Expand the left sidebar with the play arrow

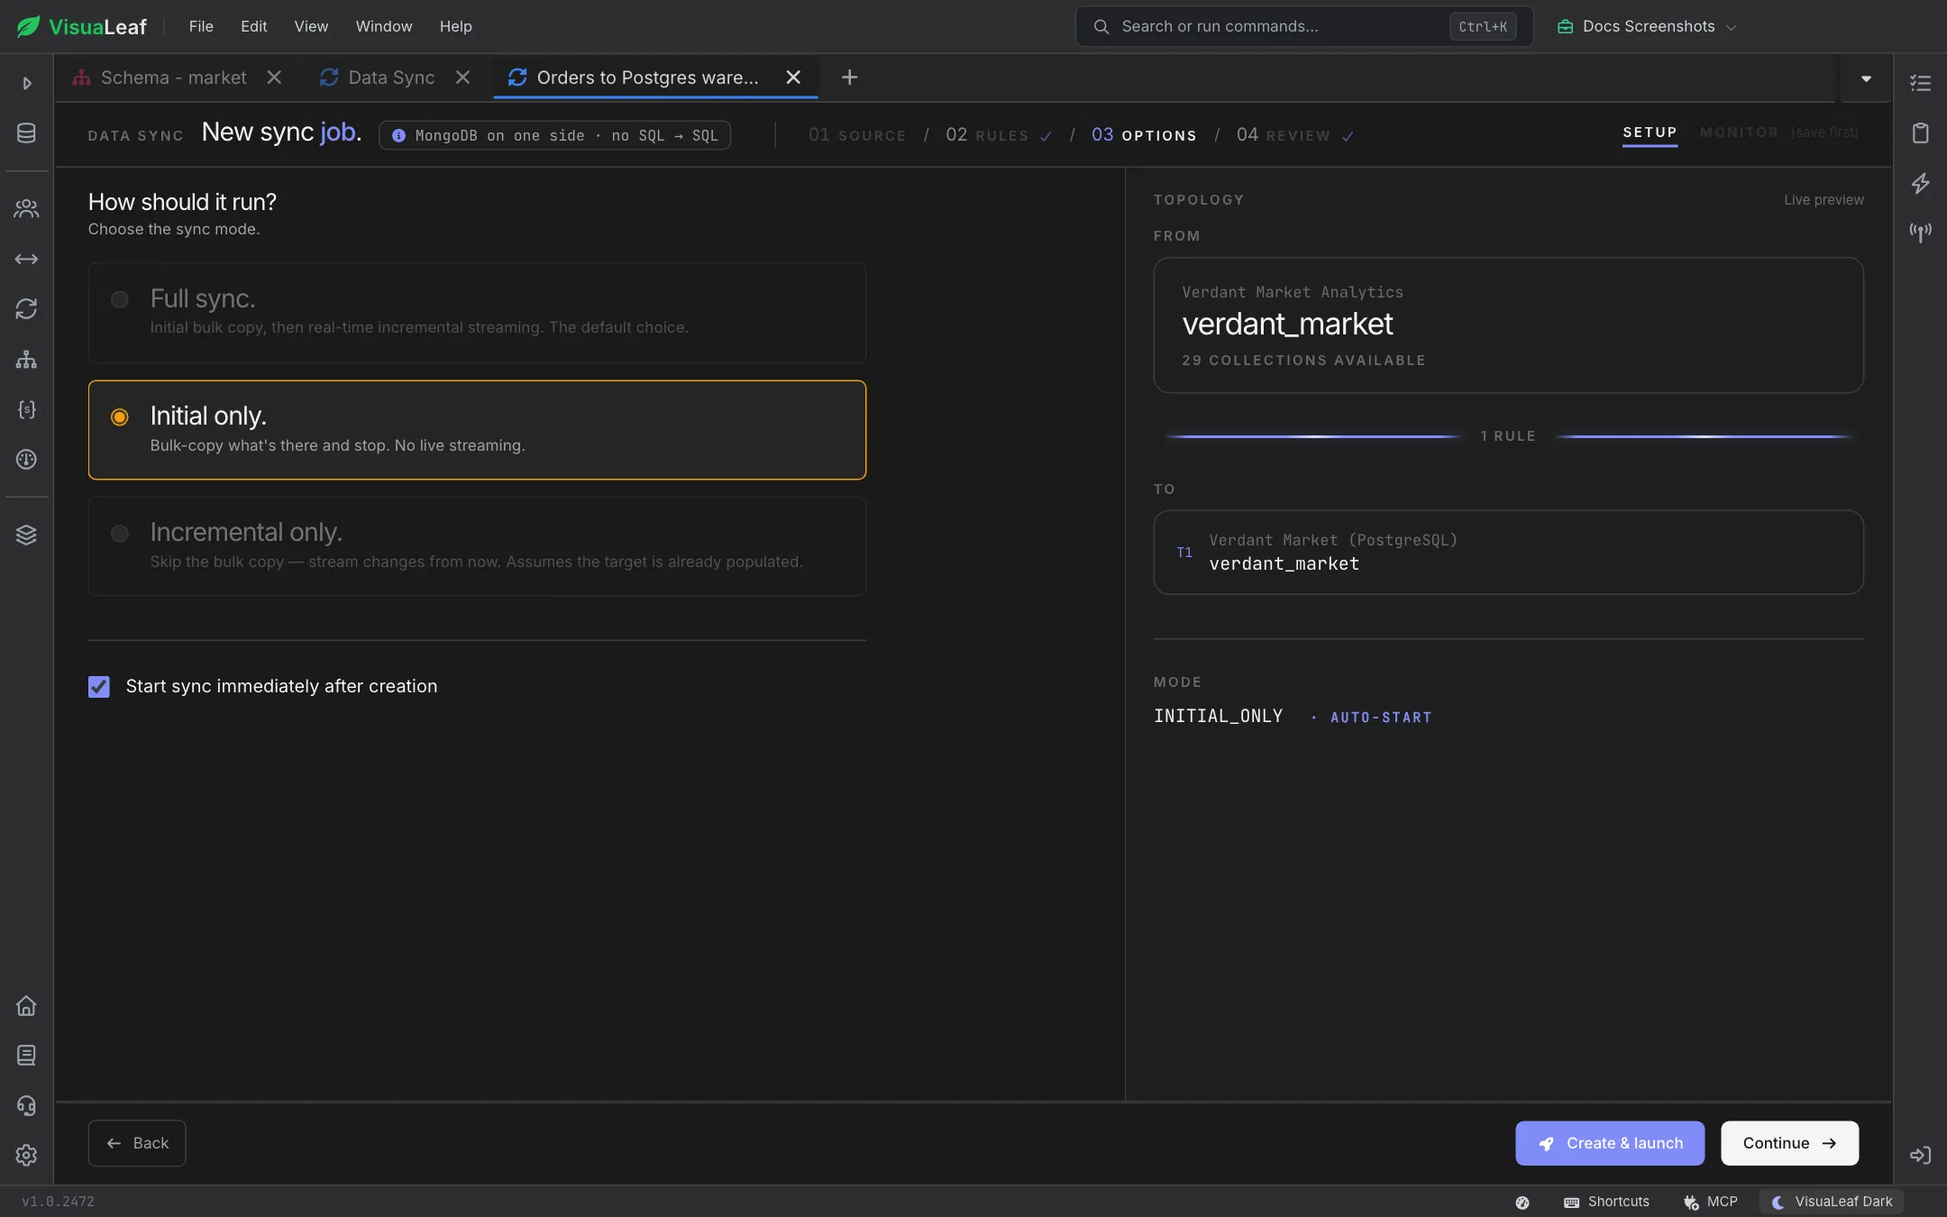tap(26, 83)
